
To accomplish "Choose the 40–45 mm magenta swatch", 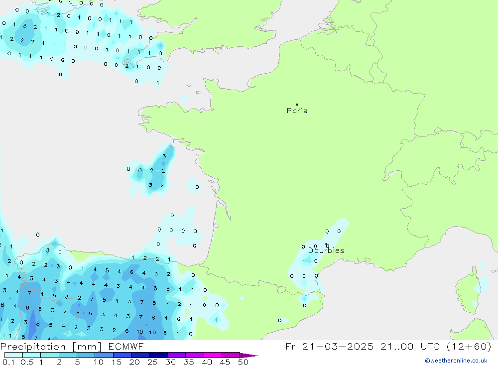I will 213,355.
